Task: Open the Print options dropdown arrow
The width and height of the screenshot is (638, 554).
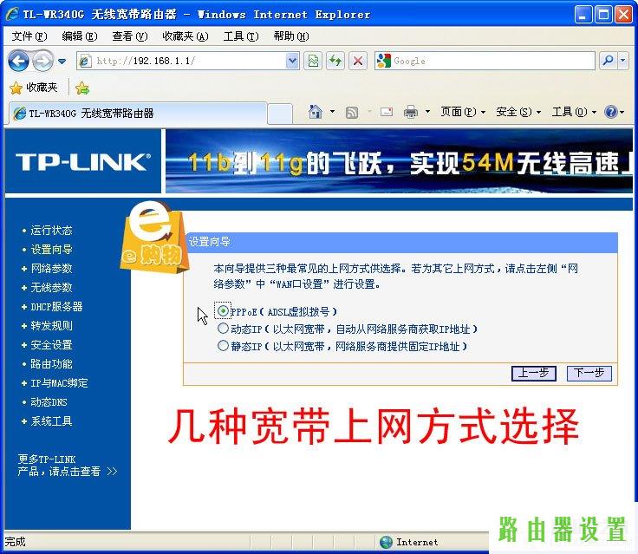Action: pos(427,111)
